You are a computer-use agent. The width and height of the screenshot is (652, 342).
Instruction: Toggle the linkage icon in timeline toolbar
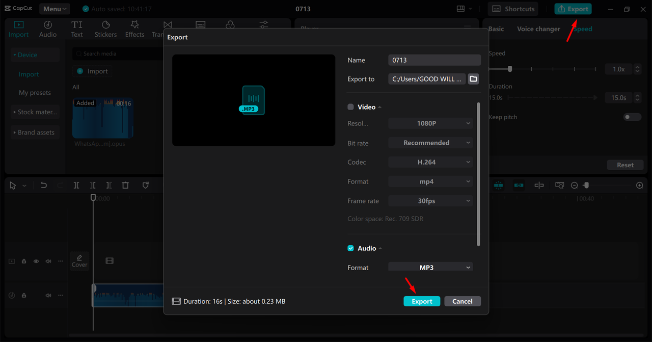[519, 186]
